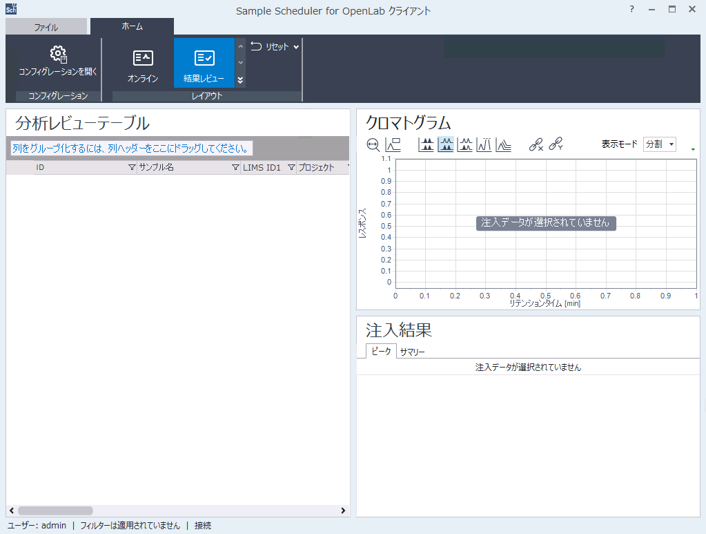
Task: Select the 結果レビュー layout
Action: tap(204, 63)
